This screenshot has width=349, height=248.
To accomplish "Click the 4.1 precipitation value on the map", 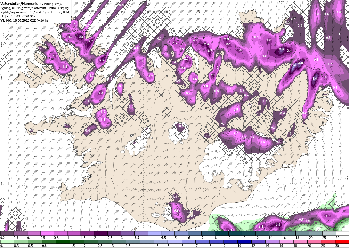I will pos(294,65).
